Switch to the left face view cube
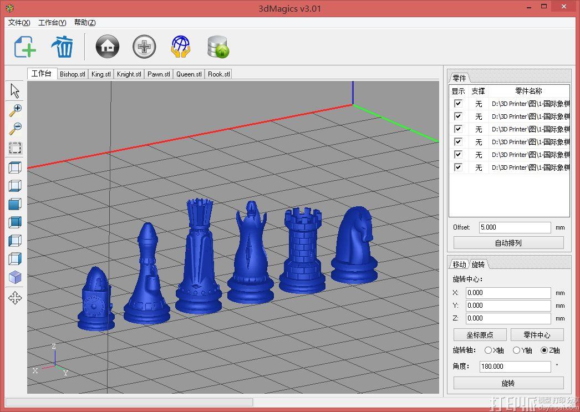 [15, 241]
